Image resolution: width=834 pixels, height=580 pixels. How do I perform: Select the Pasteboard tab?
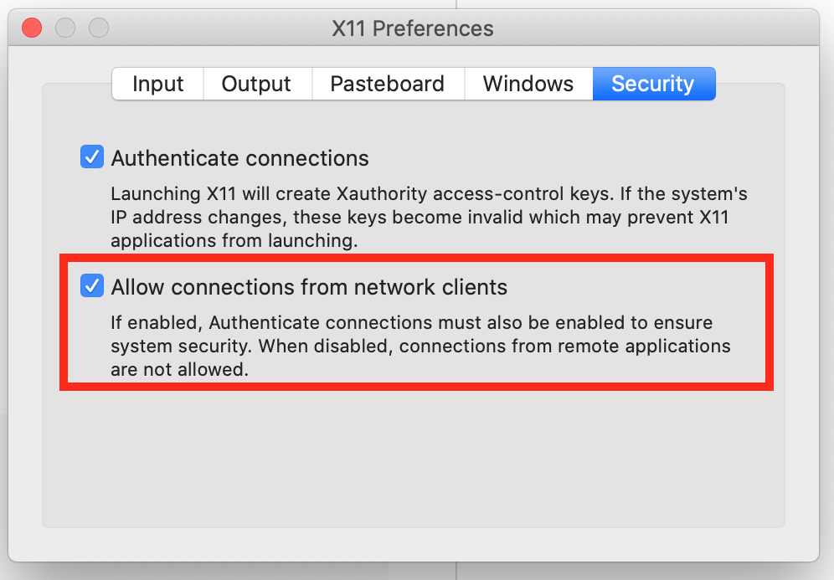[x=387, y=84]
